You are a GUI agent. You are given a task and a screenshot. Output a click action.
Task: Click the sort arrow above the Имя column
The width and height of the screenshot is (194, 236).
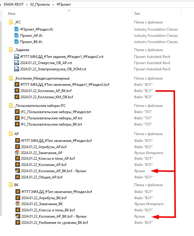point(69,10)
